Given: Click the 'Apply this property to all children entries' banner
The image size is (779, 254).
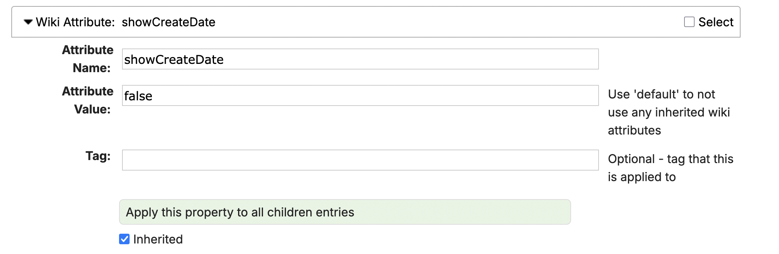Looking at the screenshot, I should (345, 212).
